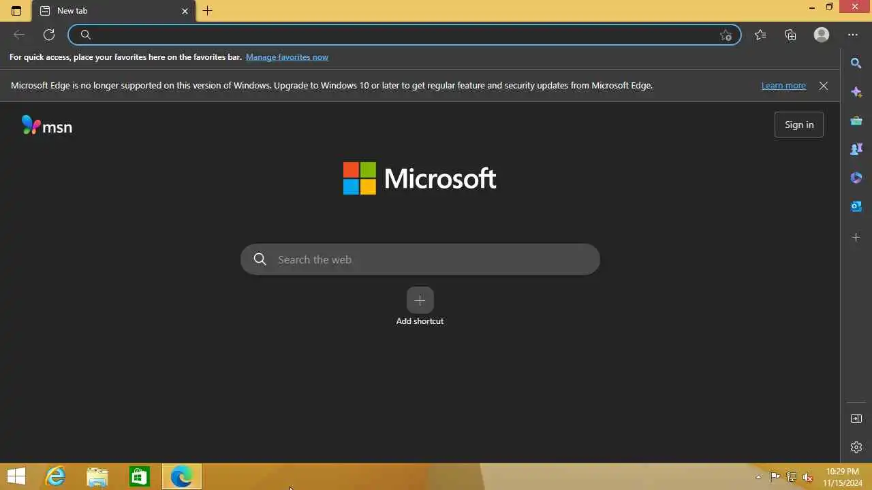Click the Search the web box
The height and width of the screenshot is (490, 872).
(420, 259)
